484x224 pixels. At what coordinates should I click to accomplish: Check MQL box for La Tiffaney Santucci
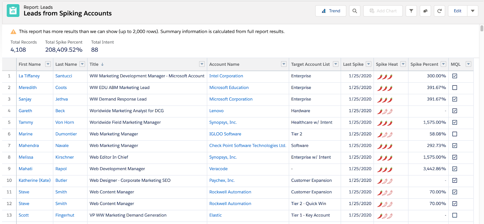[455, 76]
